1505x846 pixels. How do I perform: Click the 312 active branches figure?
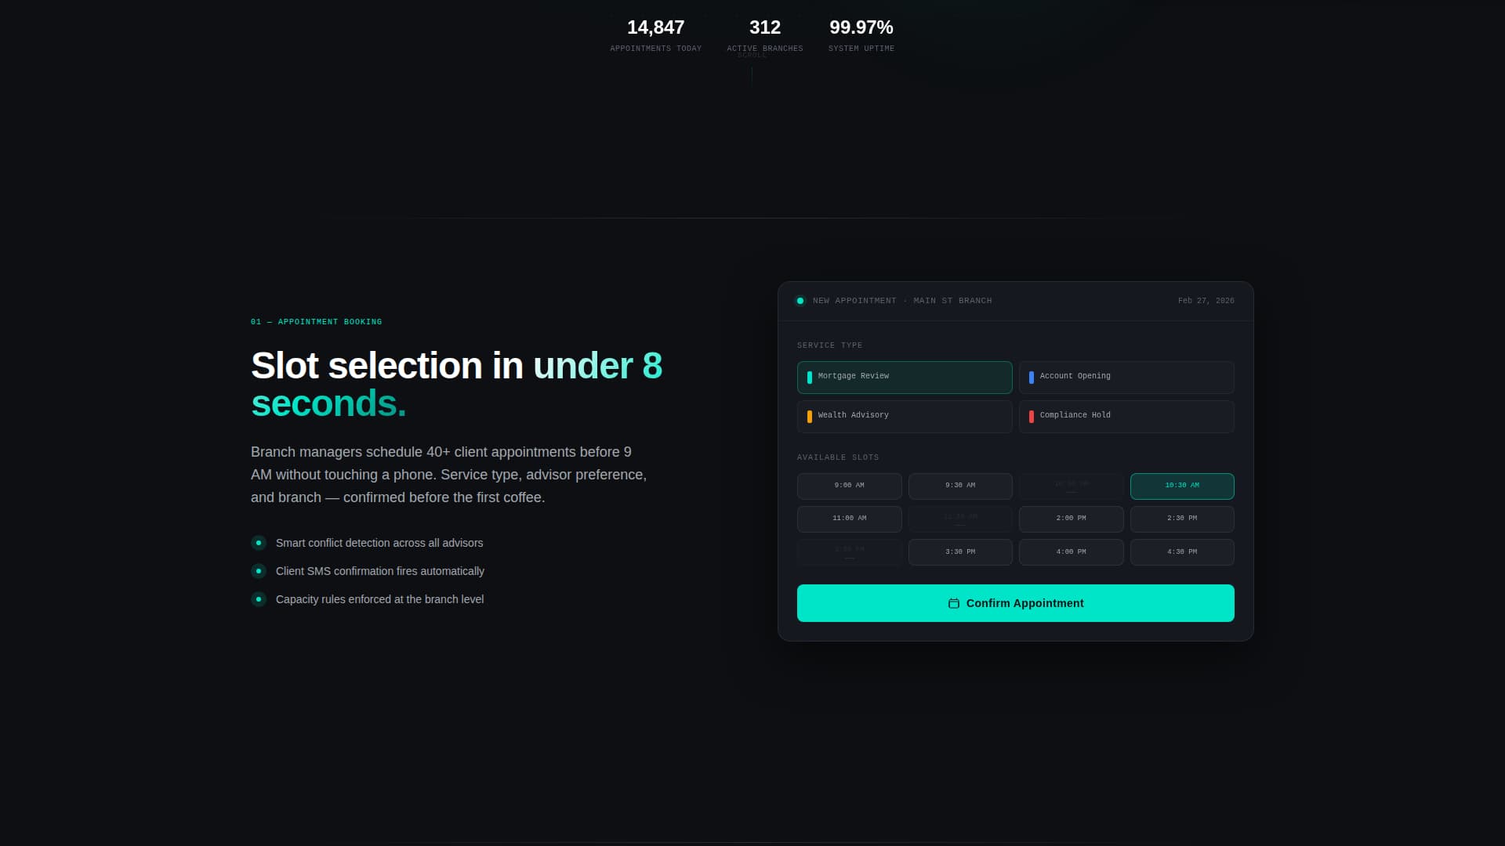pyautogui.click(x=764, y=27)
